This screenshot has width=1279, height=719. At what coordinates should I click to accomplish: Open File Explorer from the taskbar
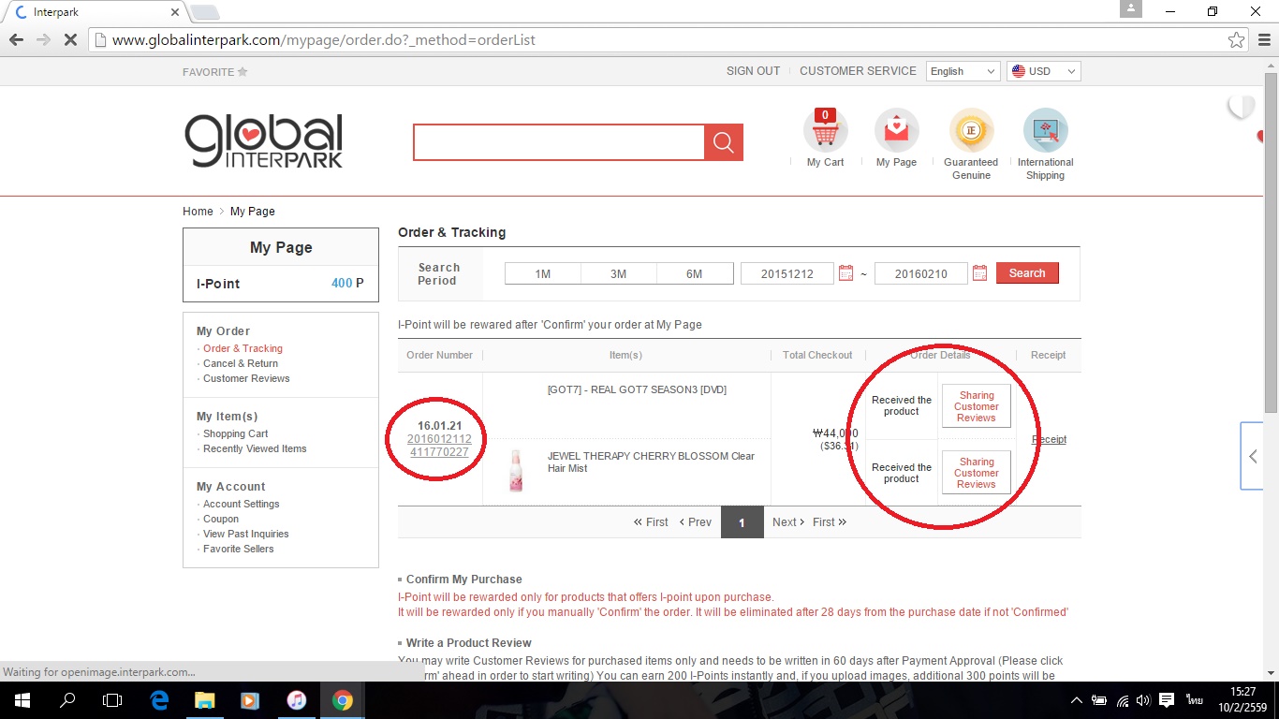(204, 700)
